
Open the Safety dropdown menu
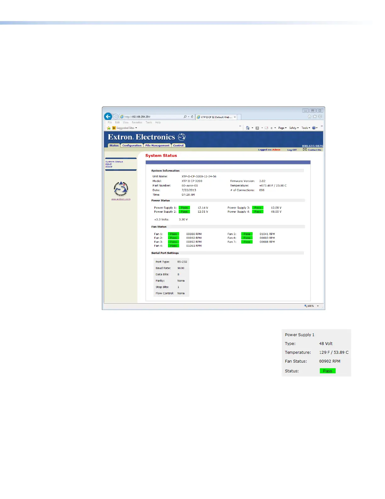[x=294, y=128]
